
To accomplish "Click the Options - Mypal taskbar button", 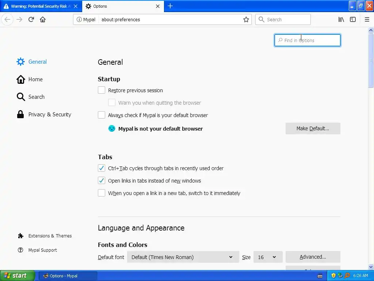I will click(x=68, y=276).
